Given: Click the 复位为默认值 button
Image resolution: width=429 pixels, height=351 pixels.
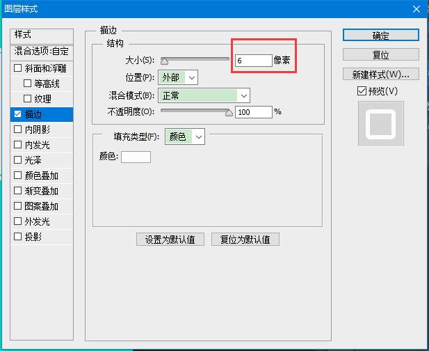Looking at the screenshot, I should pyautogui.click(x=245, y=240).
